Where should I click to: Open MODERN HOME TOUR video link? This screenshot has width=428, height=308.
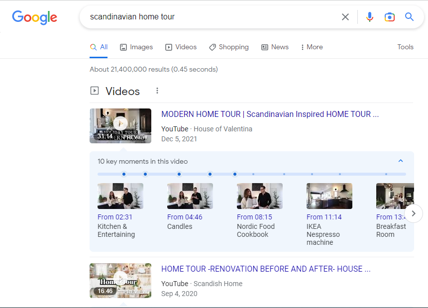click(270, 114)
